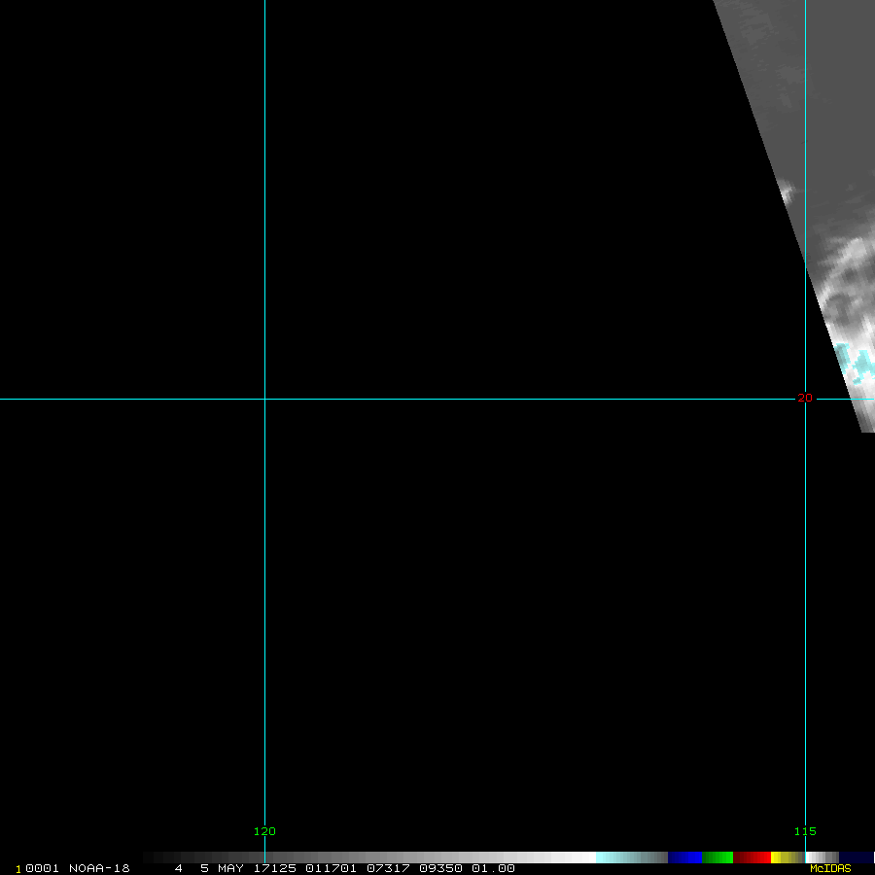Screen dimensions: 875x875
Task: Click the white end of grayscale bar
Action: (581, 857)
